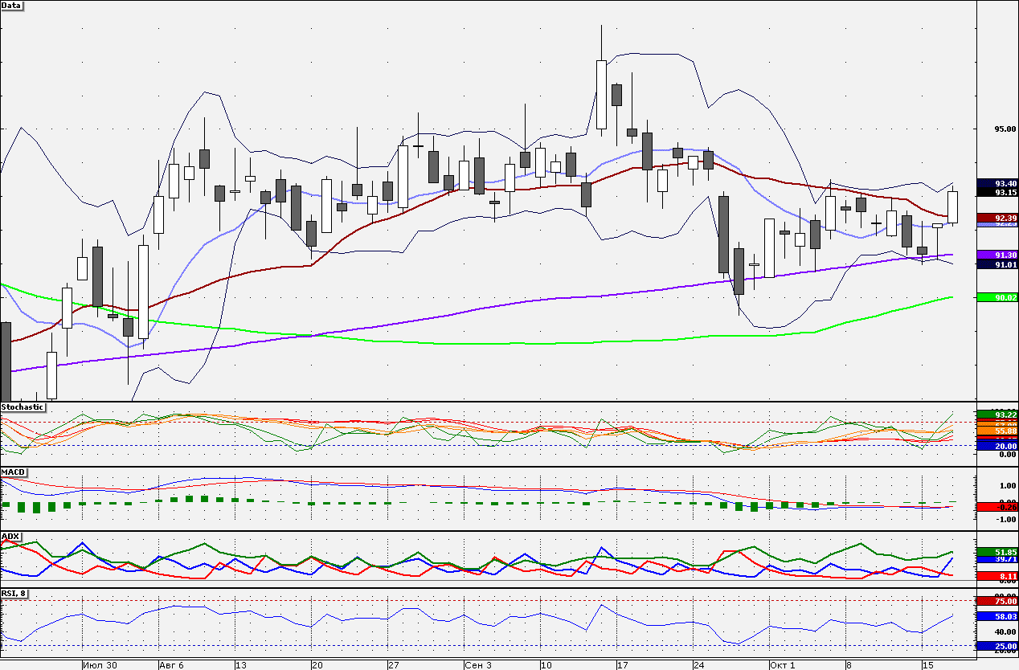
Task: Click the 1.00 MACD axis label
Action: pyautogui.click(x=1006, y=485)
